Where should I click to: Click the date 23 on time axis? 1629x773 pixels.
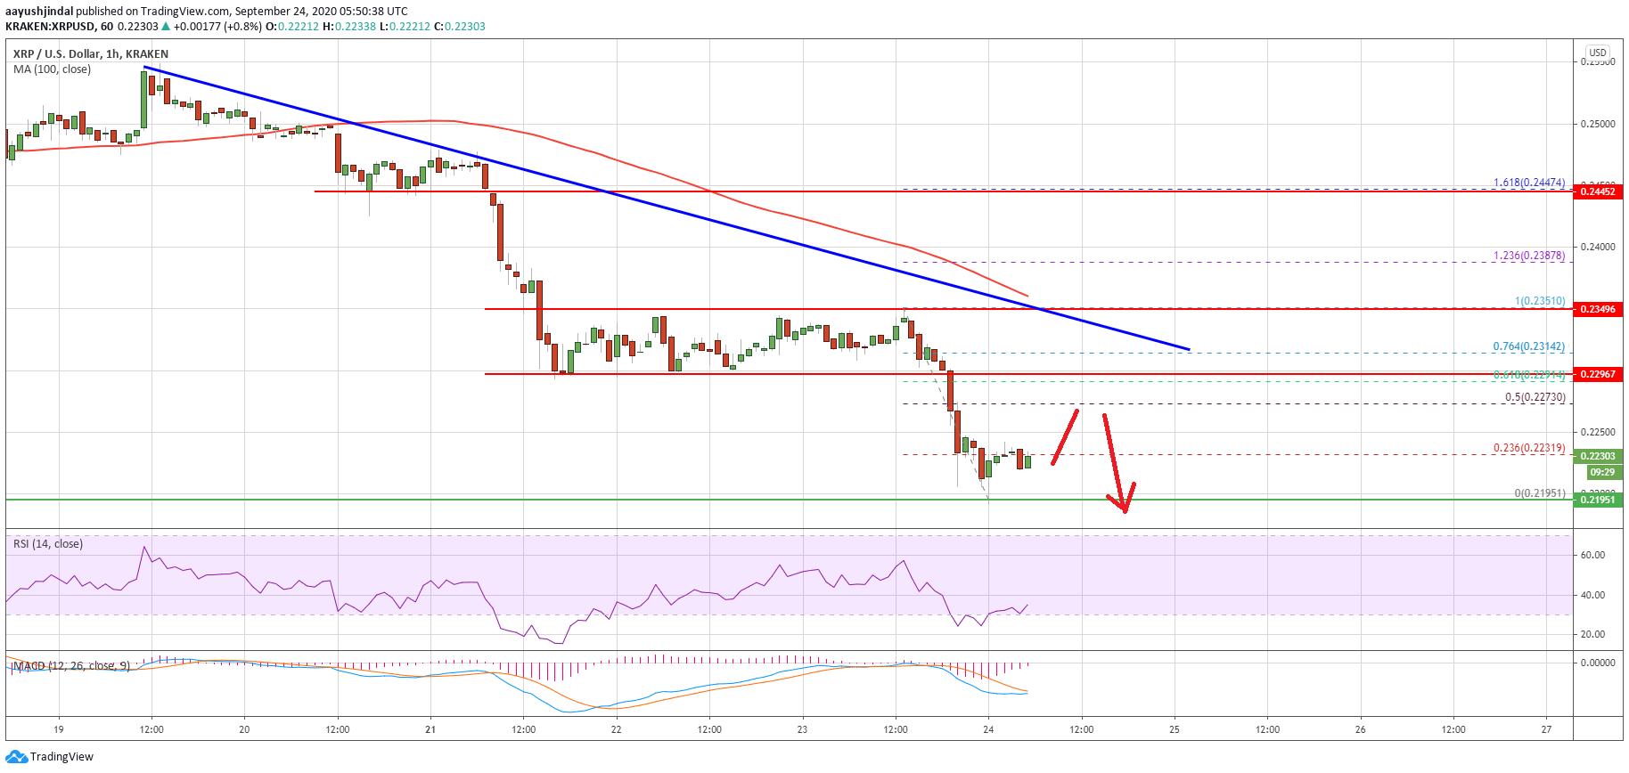[x=802, y=729]
